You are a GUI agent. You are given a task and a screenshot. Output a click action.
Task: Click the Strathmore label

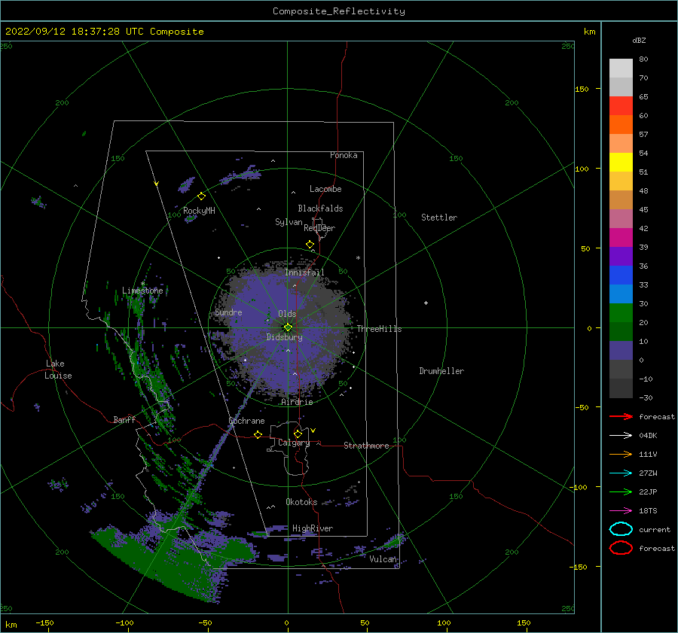[x=366, y=446]
